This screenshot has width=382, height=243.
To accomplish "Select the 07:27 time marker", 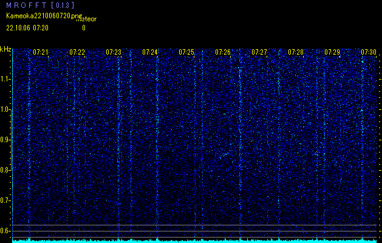I will (x=259, y=52).
